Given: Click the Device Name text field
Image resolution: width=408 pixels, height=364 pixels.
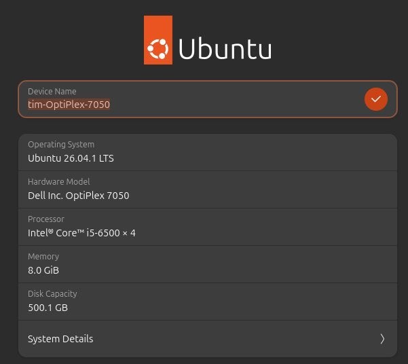Looking at the screenshot, I should 208,99.
